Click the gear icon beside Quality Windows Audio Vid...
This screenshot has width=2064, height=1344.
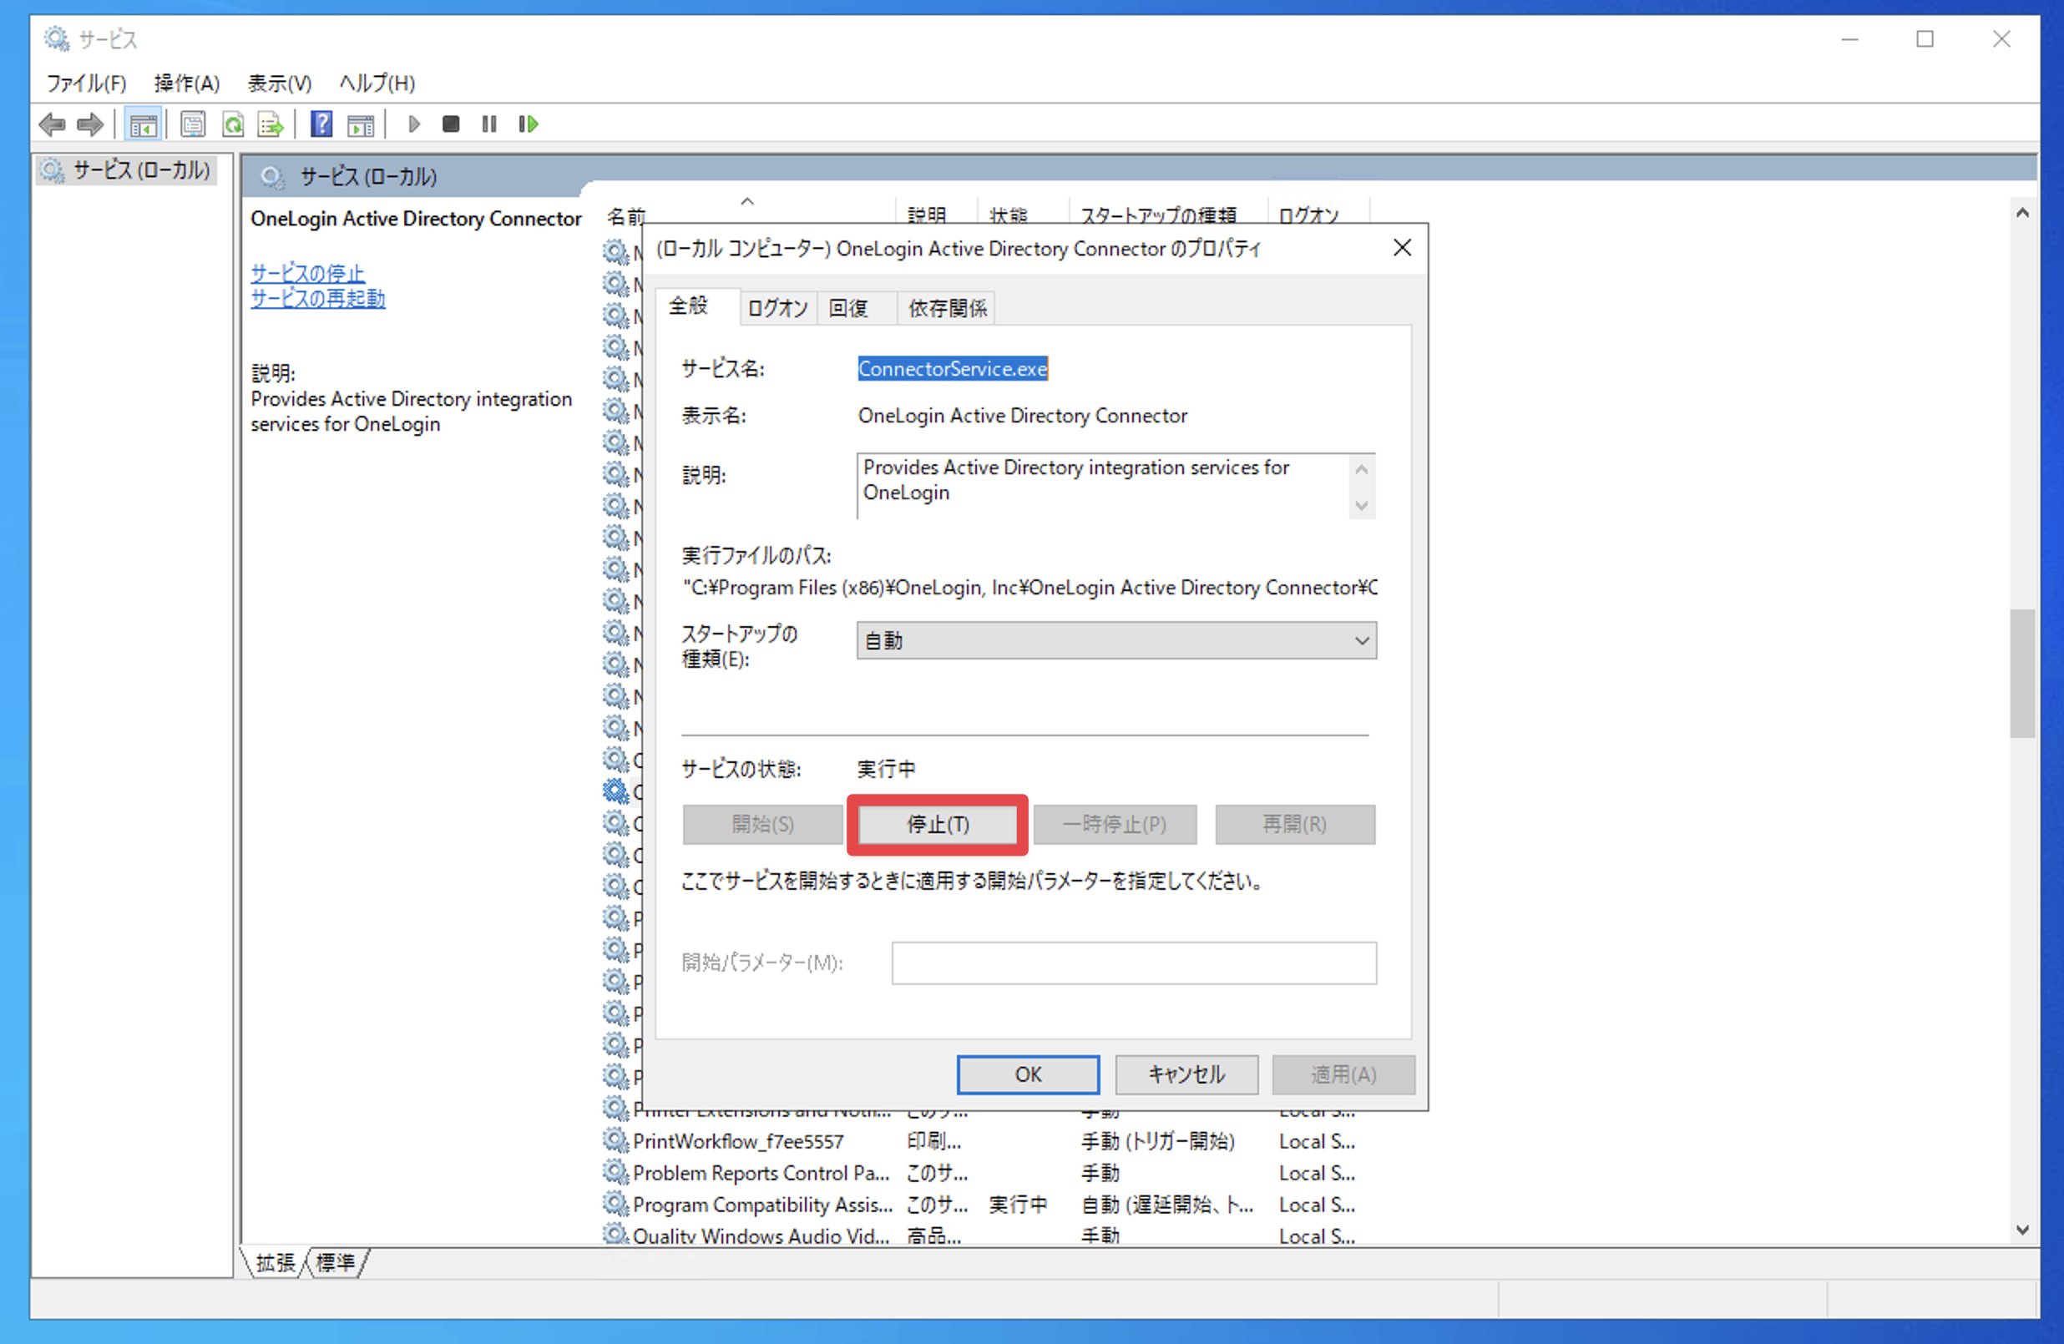click(x=615, y=1234)
